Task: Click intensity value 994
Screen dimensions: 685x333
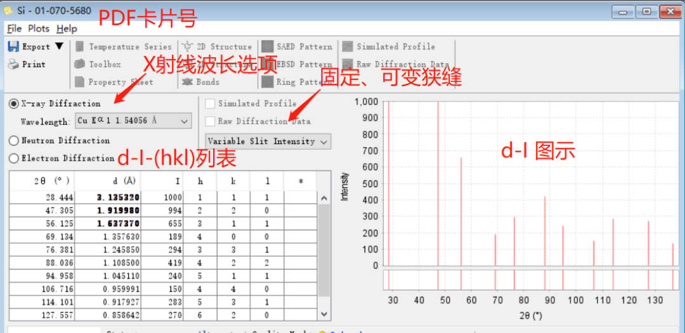Action: point(175,211)
